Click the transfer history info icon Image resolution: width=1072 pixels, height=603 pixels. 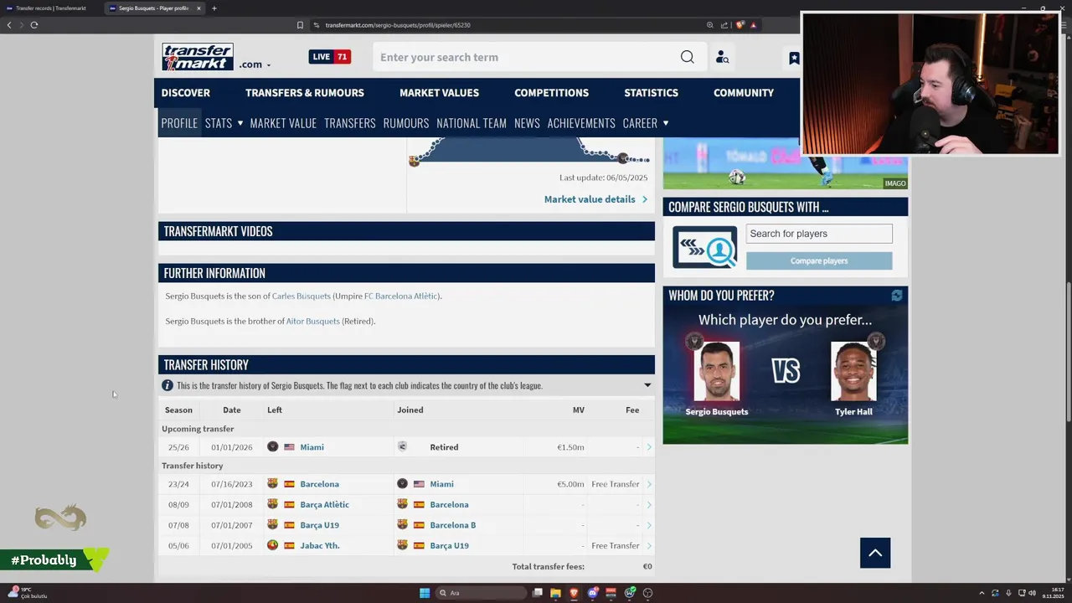[x=167, y=385]
